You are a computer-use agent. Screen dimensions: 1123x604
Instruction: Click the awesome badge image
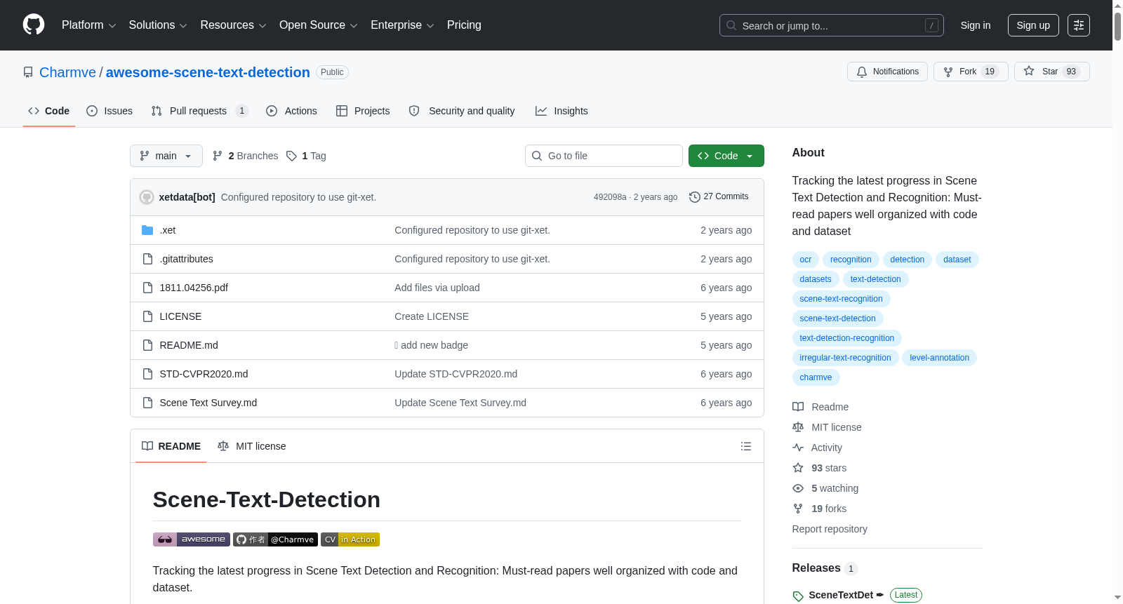coord(192,539)
